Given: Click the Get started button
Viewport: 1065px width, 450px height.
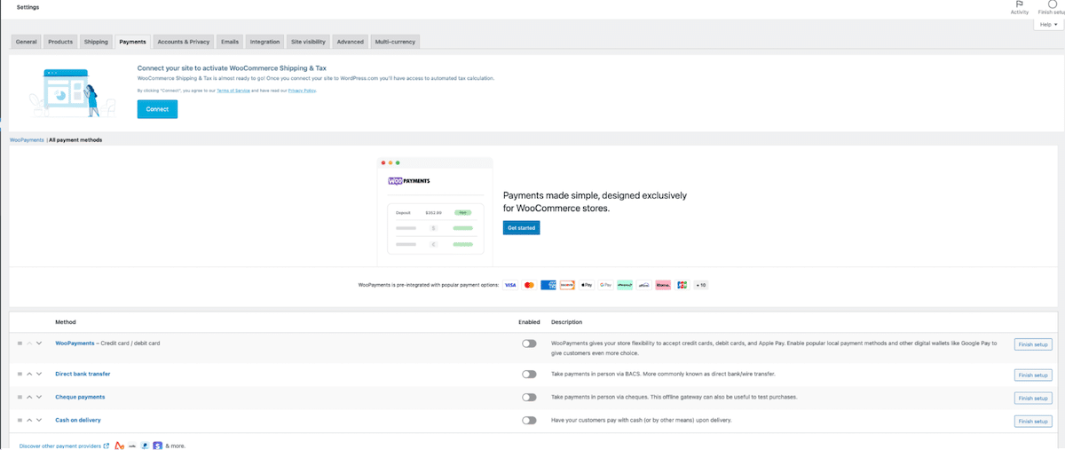Looking at the screenshot, I should tap(521, 228).
